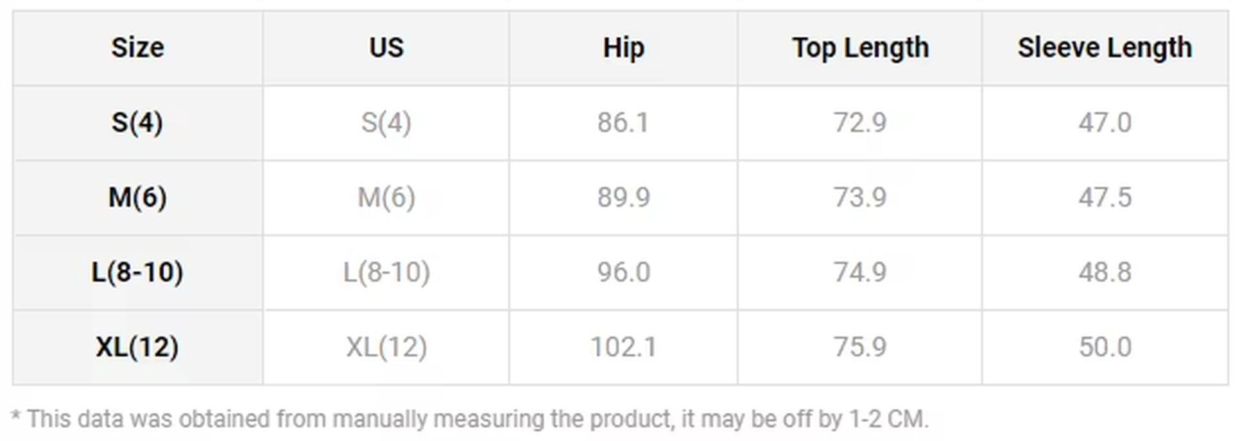Image resolution: width=1249 pixels, height=441 pixels.
Task: Click hip measurement 86.1
Action: pos(623,122)
